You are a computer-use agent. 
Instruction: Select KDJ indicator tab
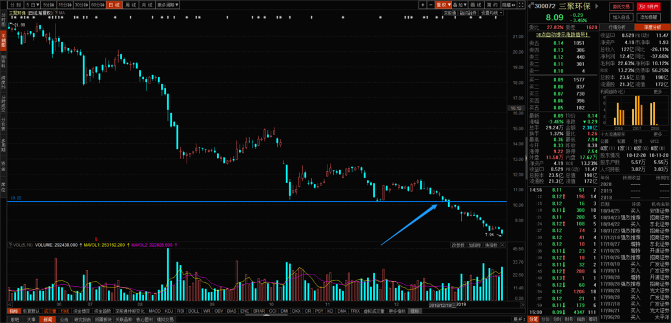(x=169, y=311)
